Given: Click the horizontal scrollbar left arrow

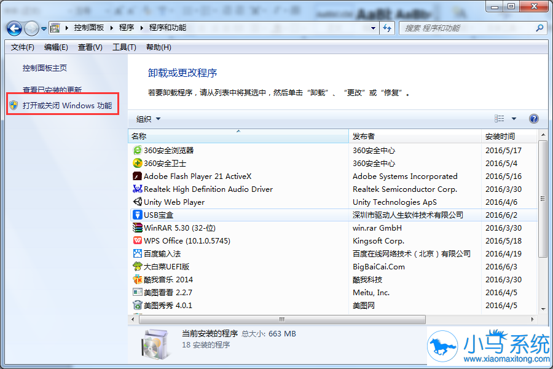Looking at the screenshot, I should (x=133, y=319).
